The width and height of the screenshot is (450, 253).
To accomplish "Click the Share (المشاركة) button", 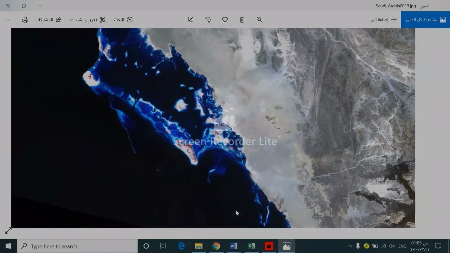I will tap(50, 20).
